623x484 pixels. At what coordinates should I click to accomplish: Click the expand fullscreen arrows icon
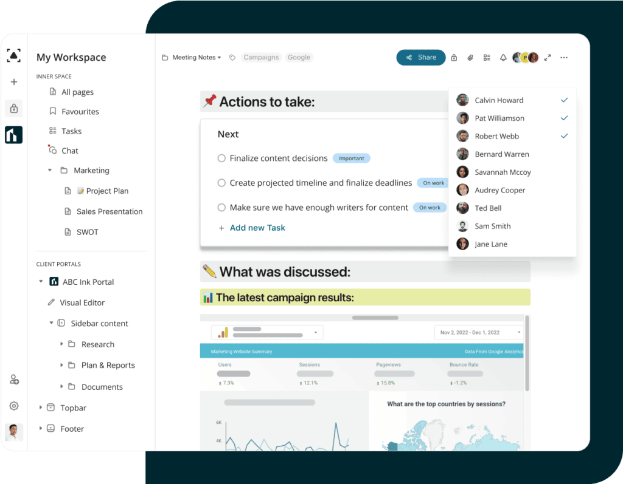[548, 58]
